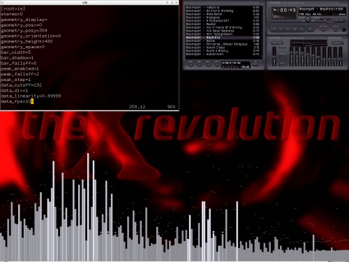Image resolution: width=349 pixels, height=262 pixels.
Task: Click the data_fps line with the cursor
Action: point(17,101)
